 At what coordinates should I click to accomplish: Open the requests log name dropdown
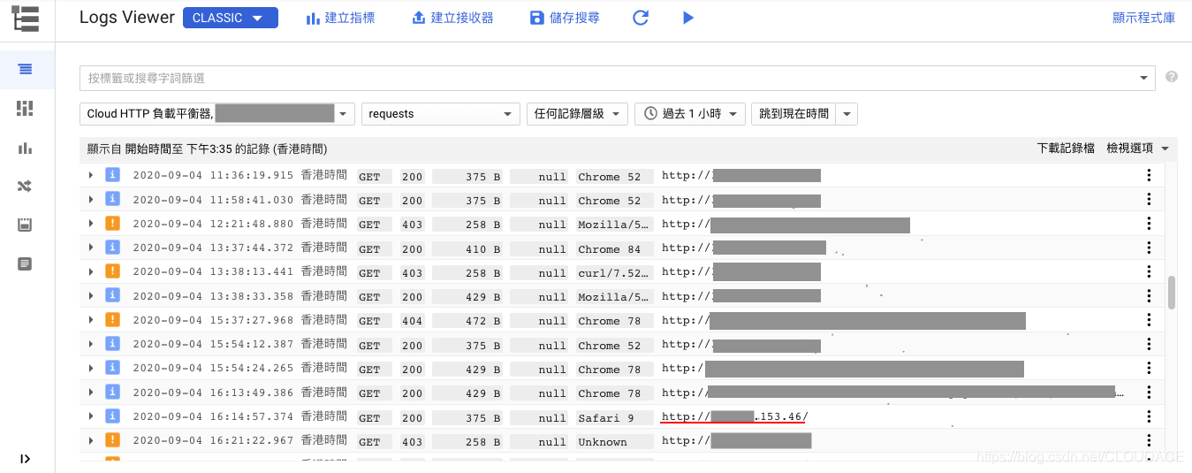(x=441, y=113)
